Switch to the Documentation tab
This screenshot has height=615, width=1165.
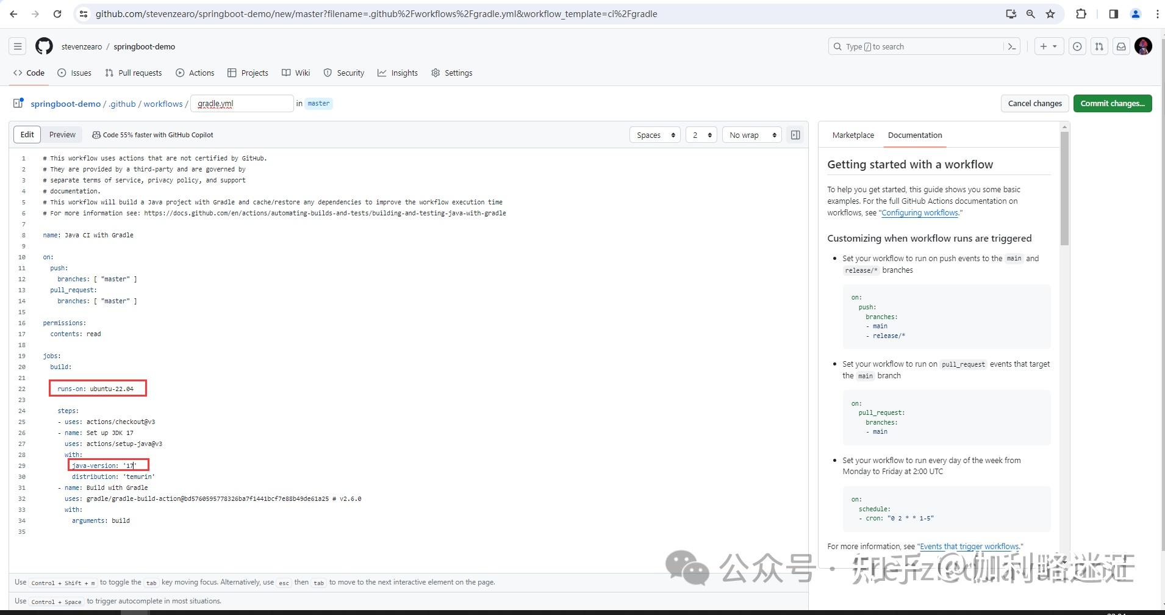click(x=914, y=135)
